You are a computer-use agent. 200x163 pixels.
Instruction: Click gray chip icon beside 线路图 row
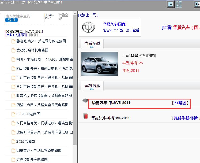point(85,101)
